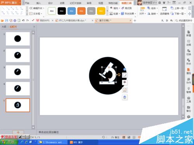Apply the white Abc shape style

tap(52, 11)
